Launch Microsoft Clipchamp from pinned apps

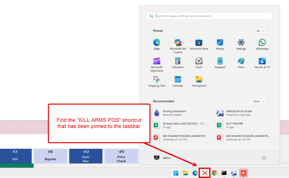157,64
